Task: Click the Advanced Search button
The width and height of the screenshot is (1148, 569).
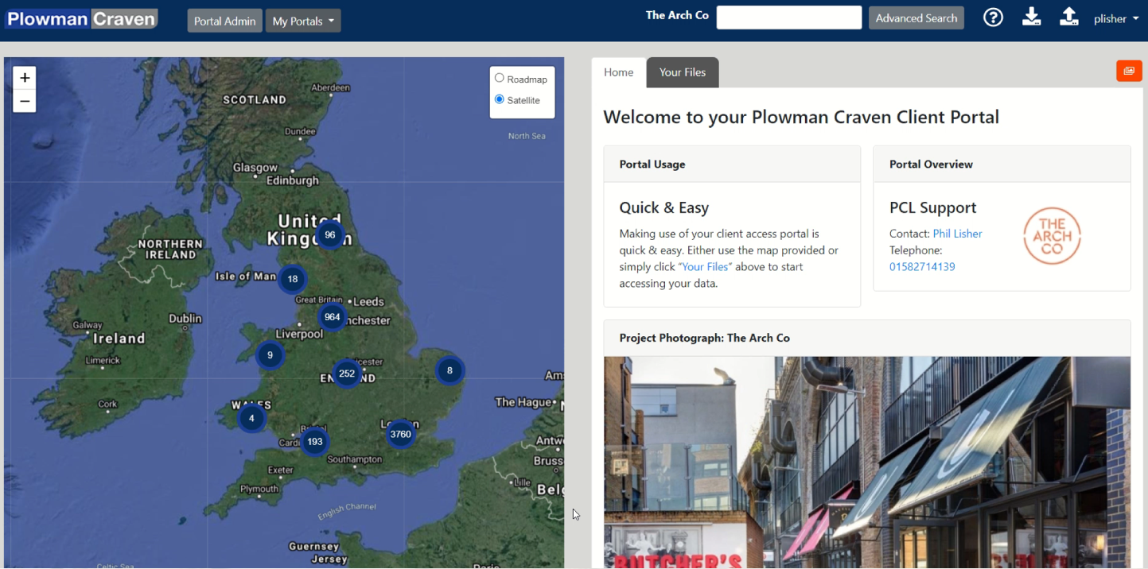Action: click(x=916, y=18)
